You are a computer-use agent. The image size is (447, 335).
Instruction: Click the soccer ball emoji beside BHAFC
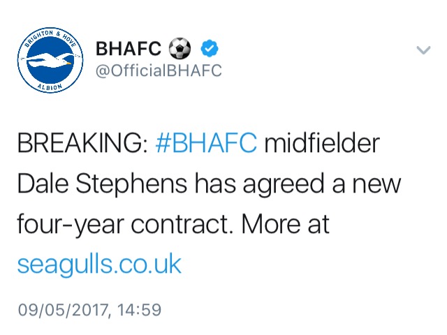coord(180,48)
